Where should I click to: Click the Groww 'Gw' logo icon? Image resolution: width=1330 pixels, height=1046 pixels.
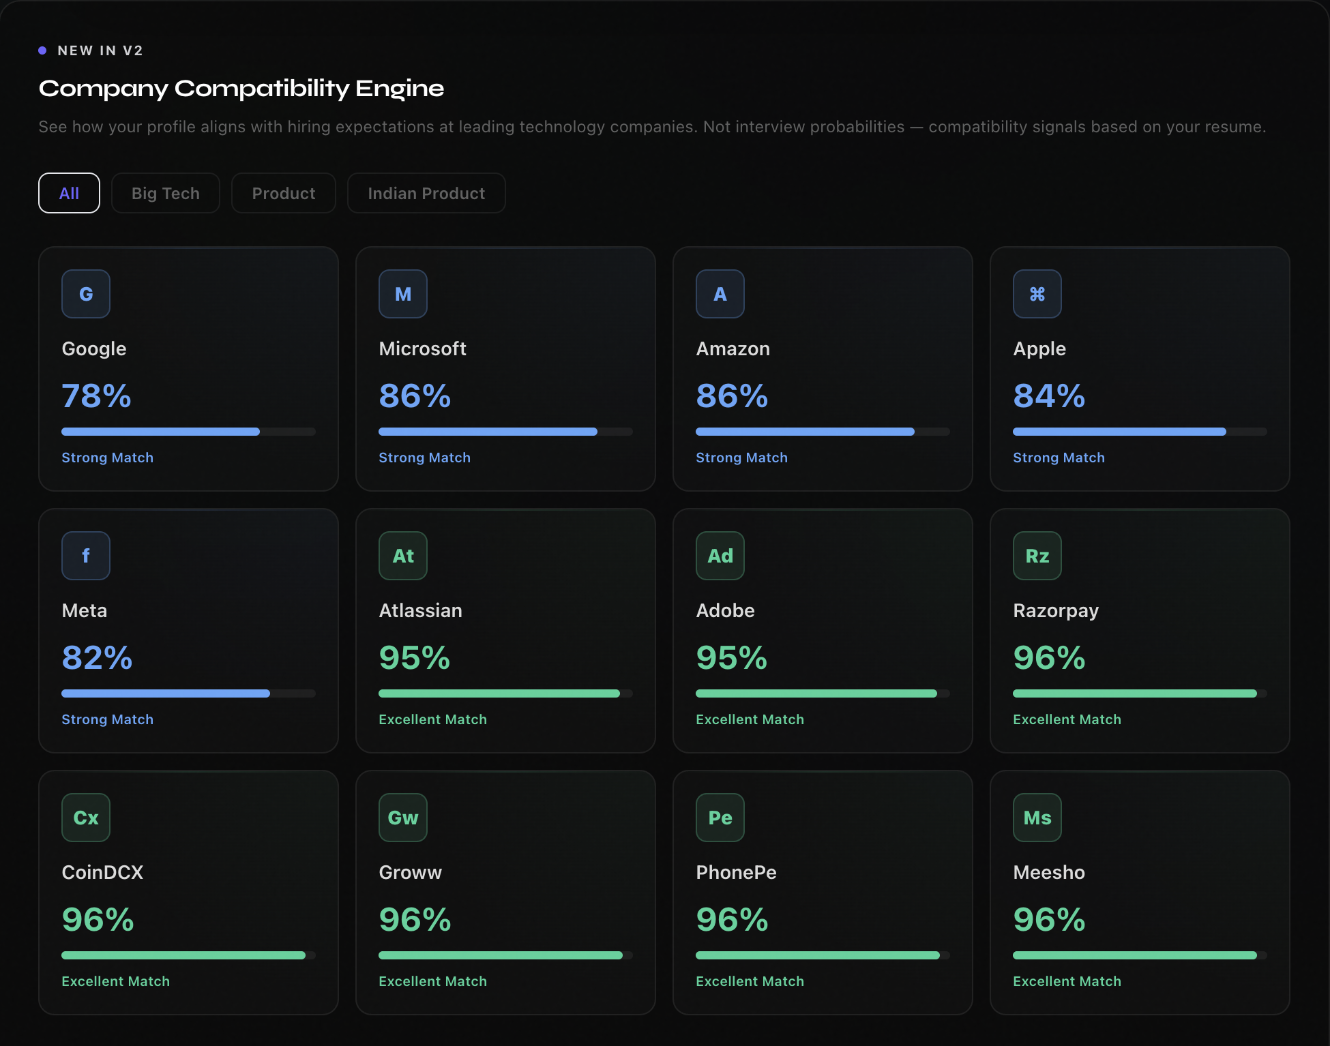pos(403,818)
